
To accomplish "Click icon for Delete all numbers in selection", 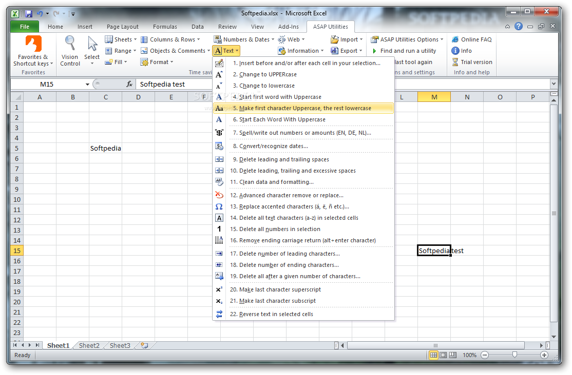I will 219,229.
